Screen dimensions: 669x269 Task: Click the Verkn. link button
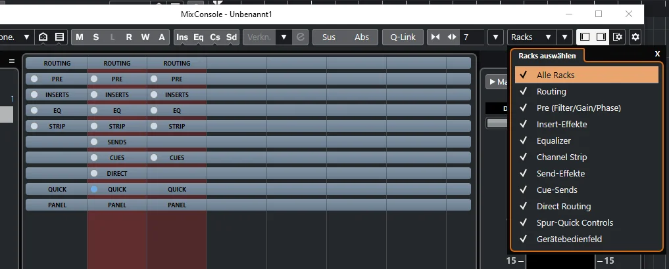click(x=259, y=37)
